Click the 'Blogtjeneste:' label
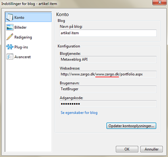The image size is (168, 157). coord(70,53)
